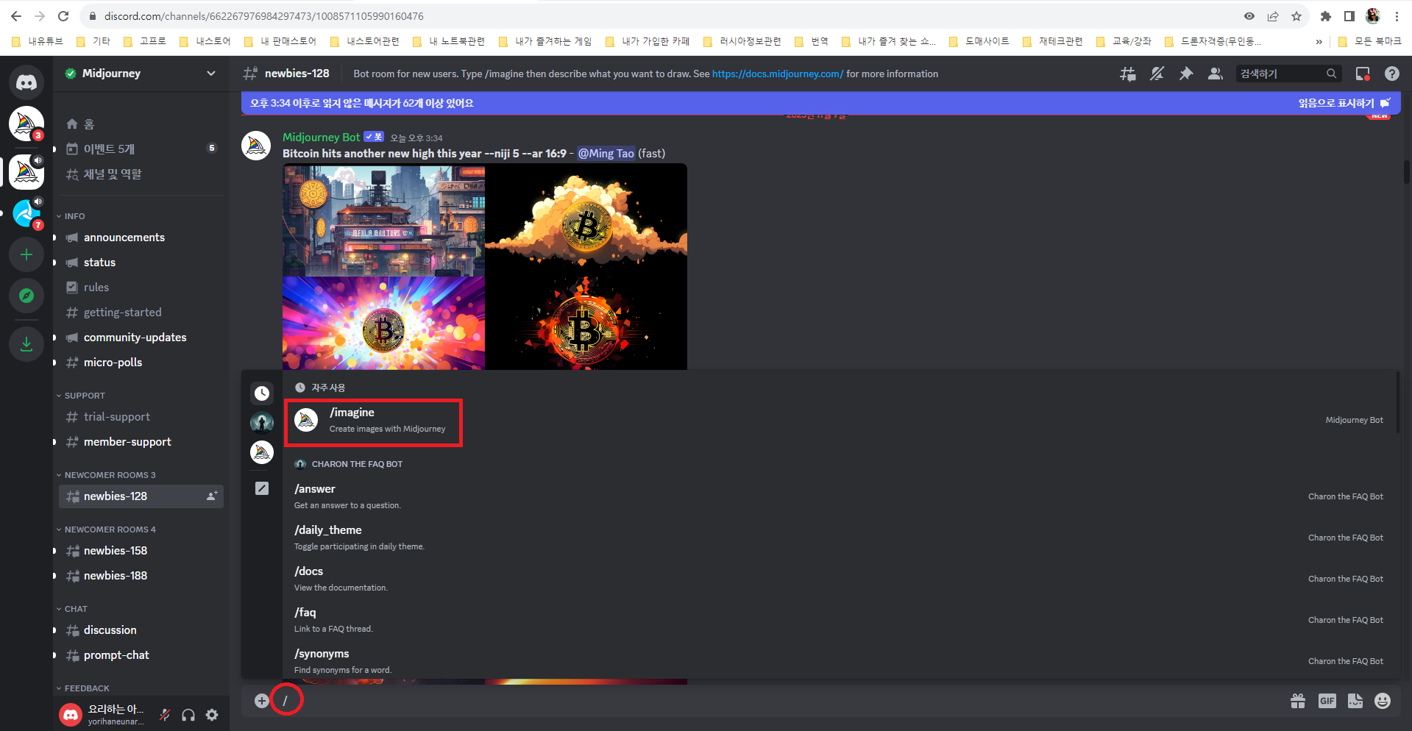The width and height of the screenshot is (1412, 731).
Task: Filter commands by Charon FAQ Bot icon
Action: point(262,422)
